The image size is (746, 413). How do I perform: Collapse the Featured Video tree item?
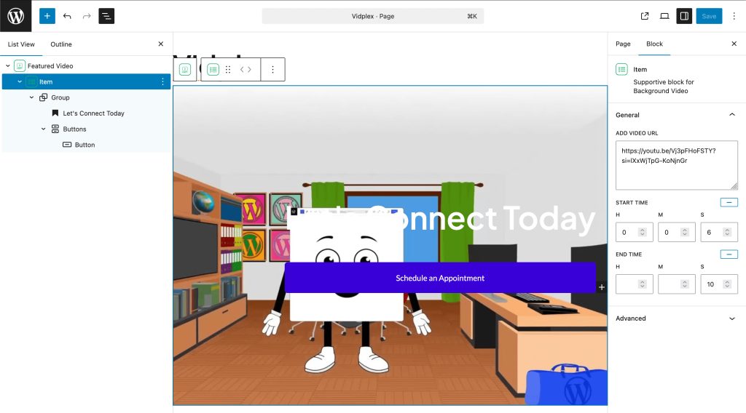pos(8,66)
